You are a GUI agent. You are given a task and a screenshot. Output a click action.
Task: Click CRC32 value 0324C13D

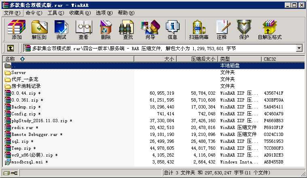click(273, 135)
